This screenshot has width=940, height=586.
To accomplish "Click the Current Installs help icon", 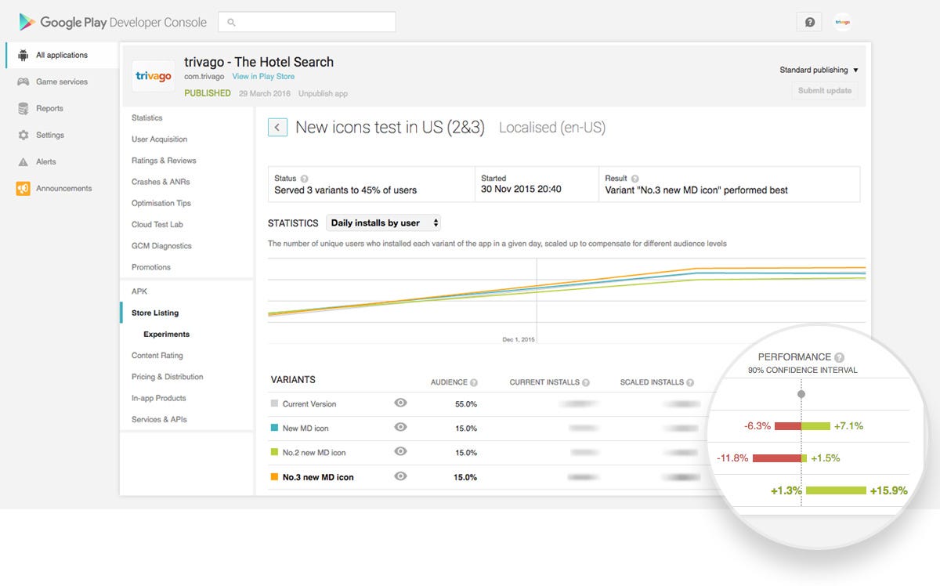I will click(x=586, y=382).
